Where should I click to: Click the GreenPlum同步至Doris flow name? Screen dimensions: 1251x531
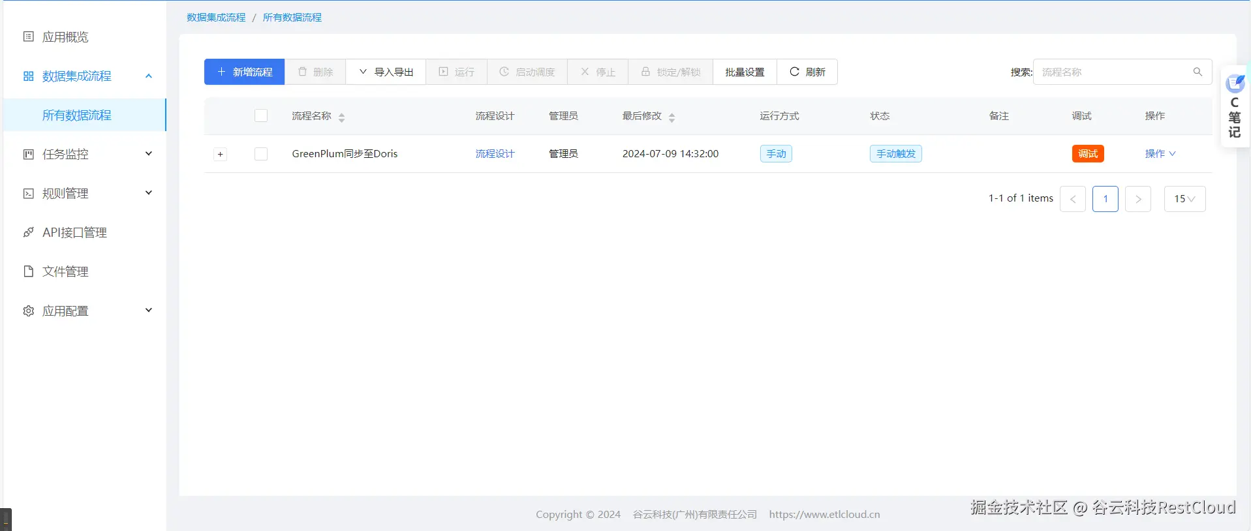click(x=345, y=154)
